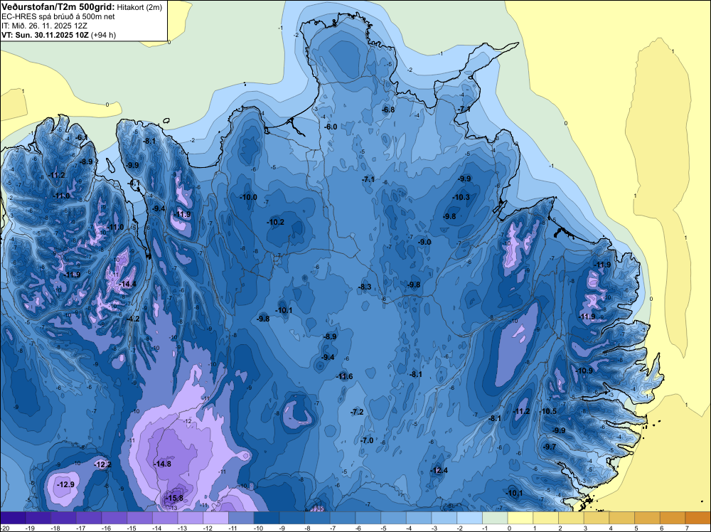Click the -9.7 temperature label
The image size is (711, 532).
click(x=550, y=447)
